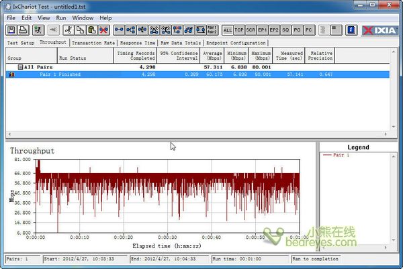This screenshot has width=403, height=269.
Task: Click the Print toolbar icon
Action: tap(23, 30)
